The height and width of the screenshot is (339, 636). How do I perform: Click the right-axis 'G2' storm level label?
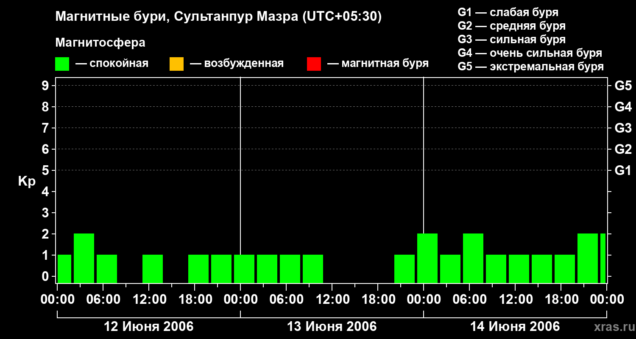(x=623, y=149)
